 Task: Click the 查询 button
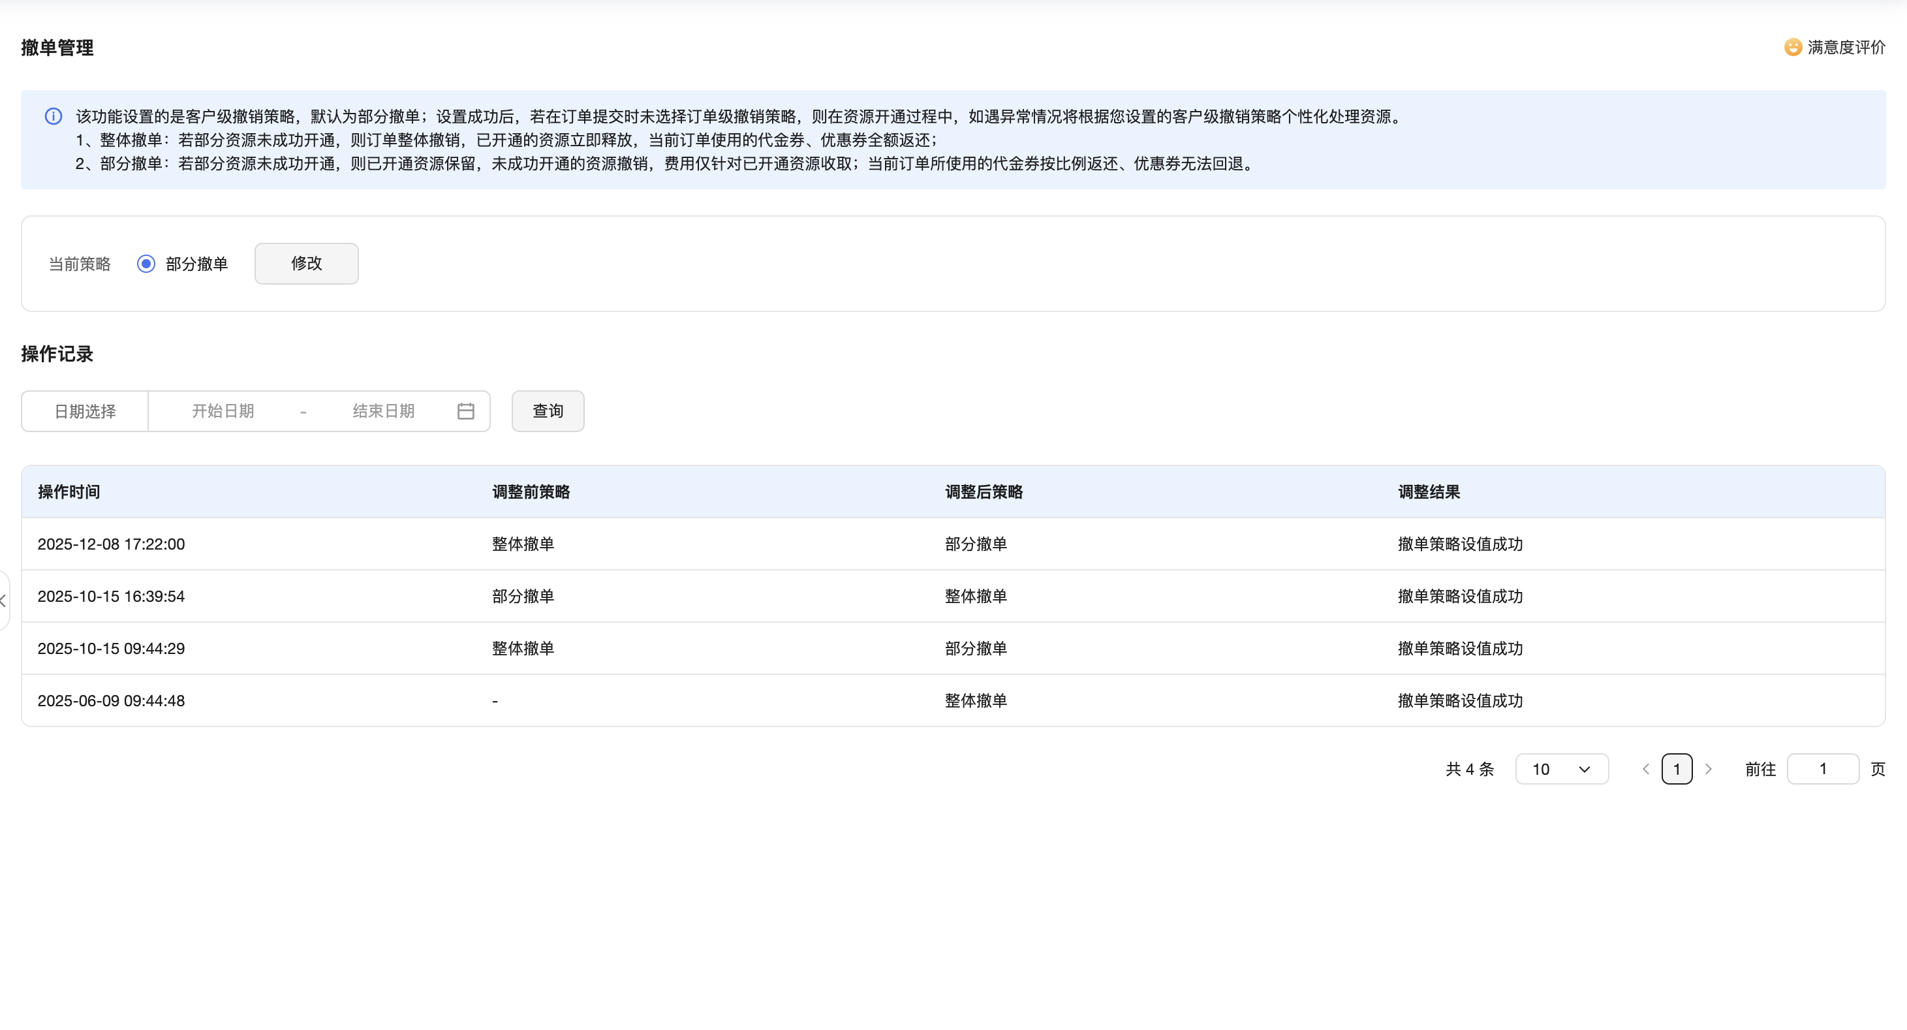(548, 411)
